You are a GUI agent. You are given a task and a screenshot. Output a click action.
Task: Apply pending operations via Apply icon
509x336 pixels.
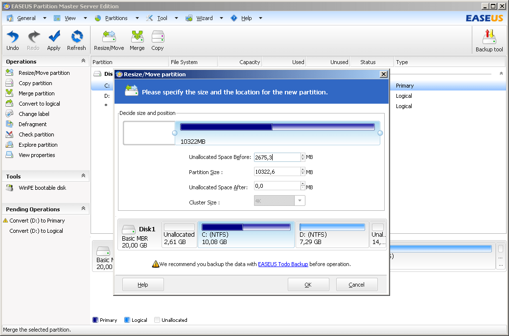pos(54,40)
